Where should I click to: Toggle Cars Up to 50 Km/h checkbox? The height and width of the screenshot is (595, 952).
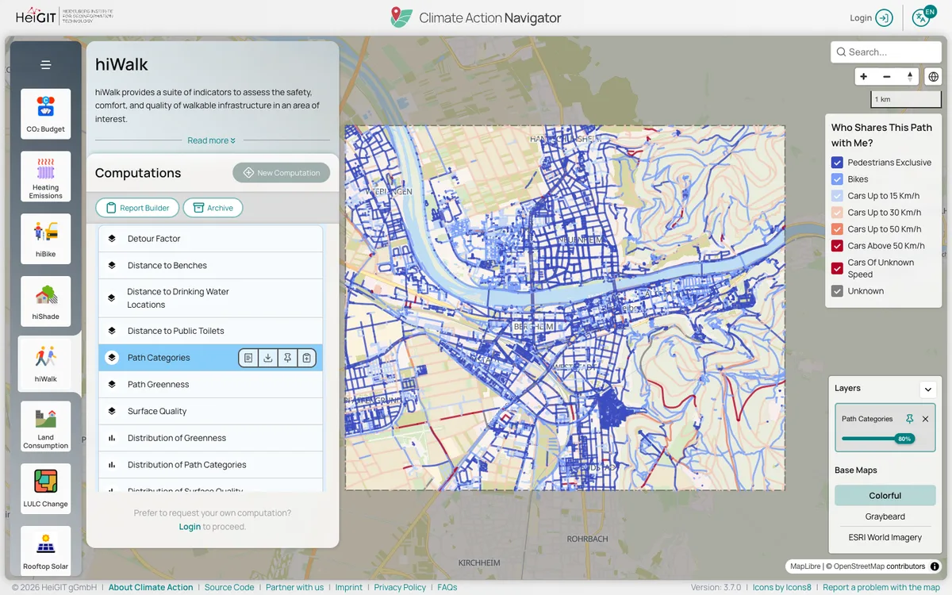(837, 229)
